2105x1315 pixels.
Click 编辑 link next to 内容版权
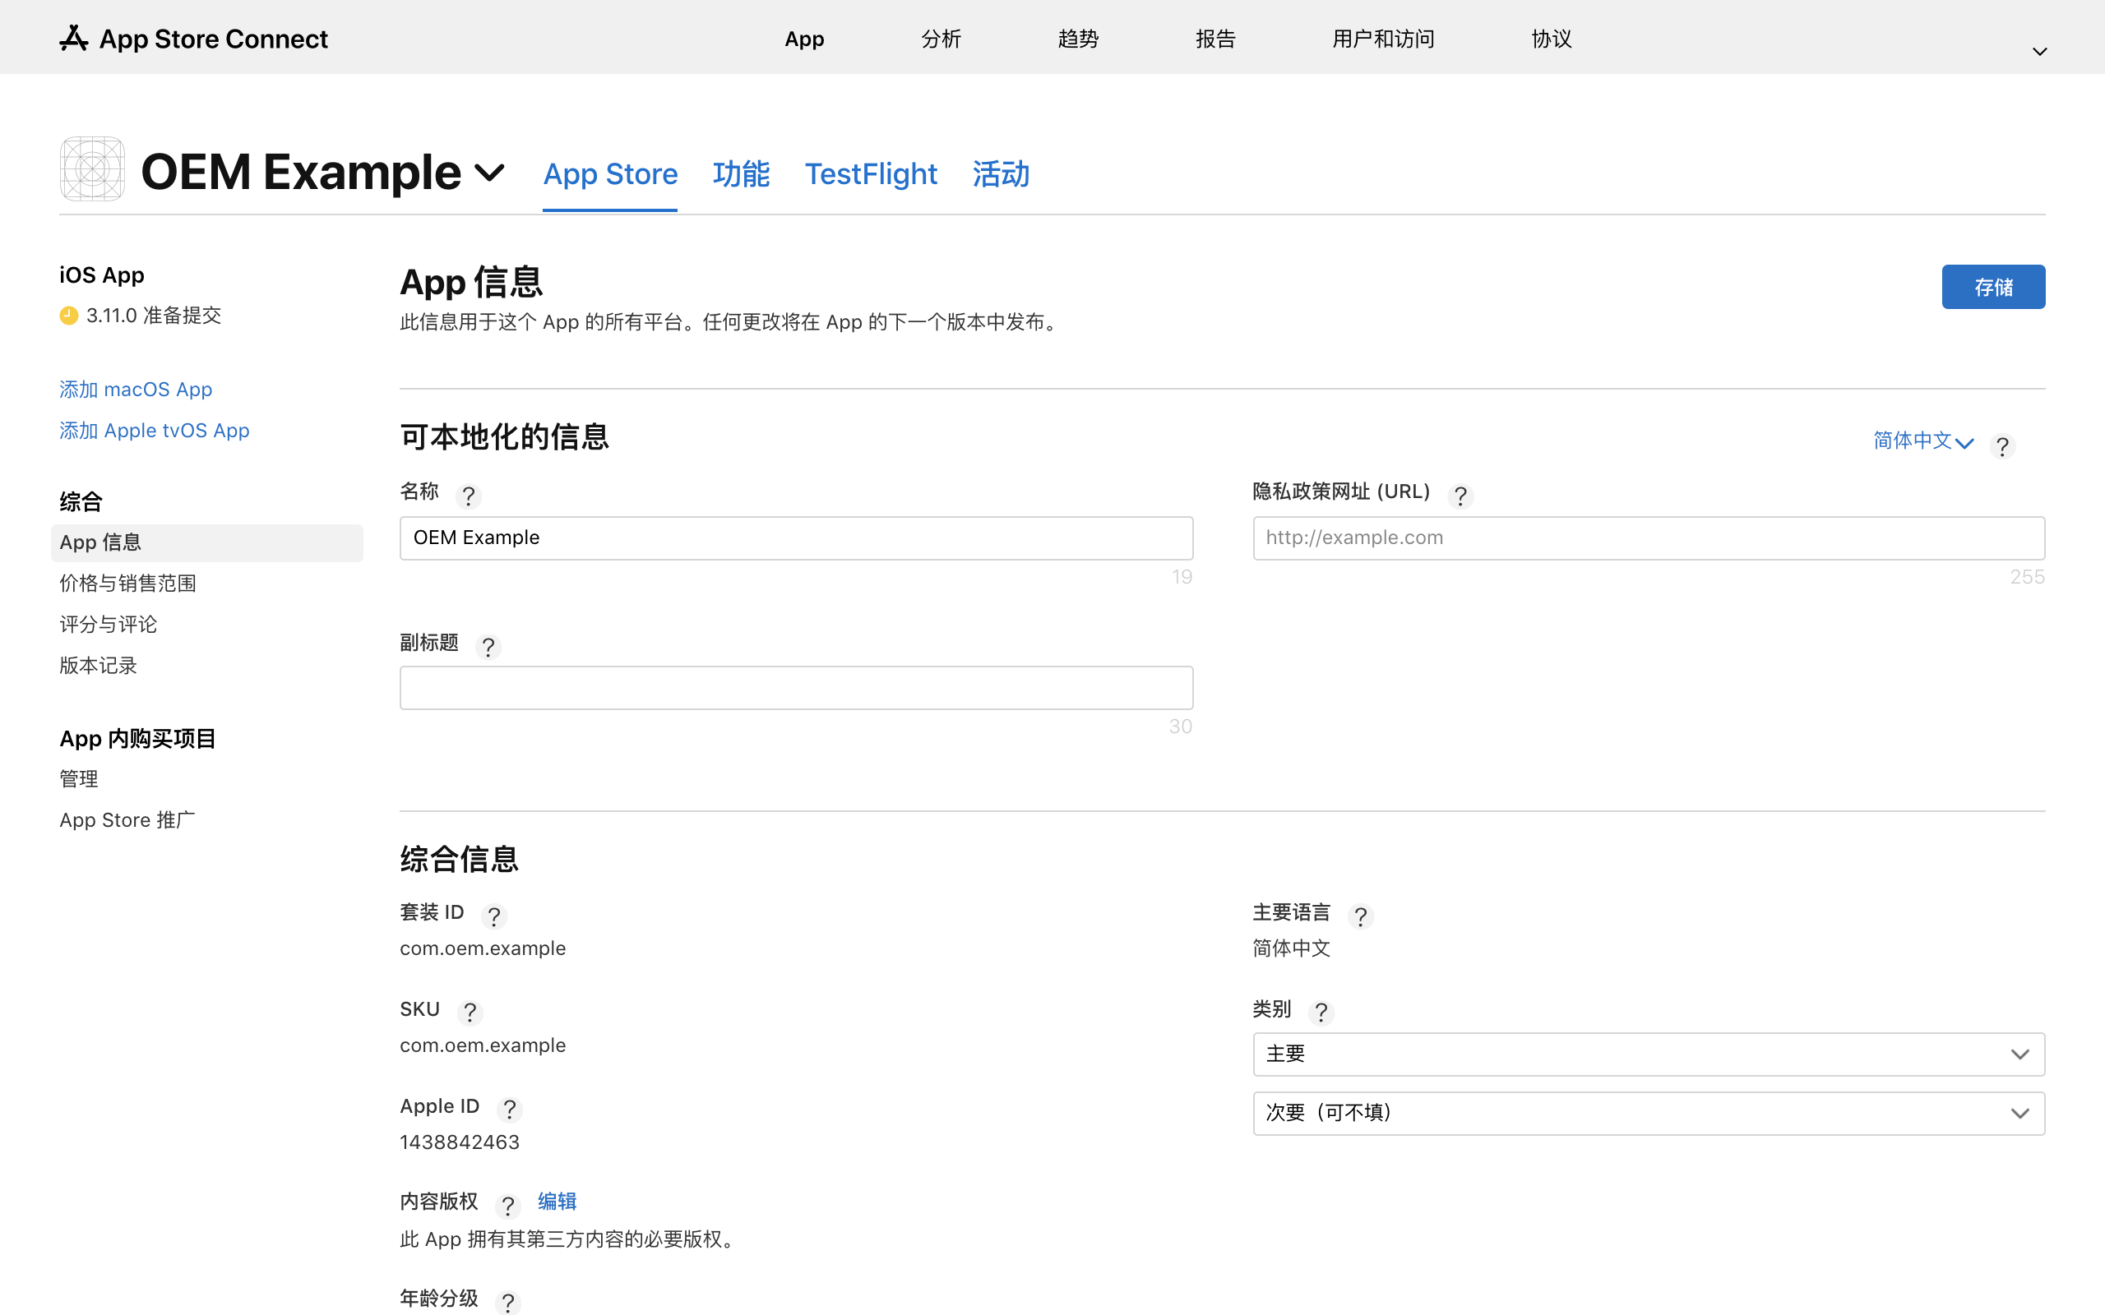[557, 1201]
